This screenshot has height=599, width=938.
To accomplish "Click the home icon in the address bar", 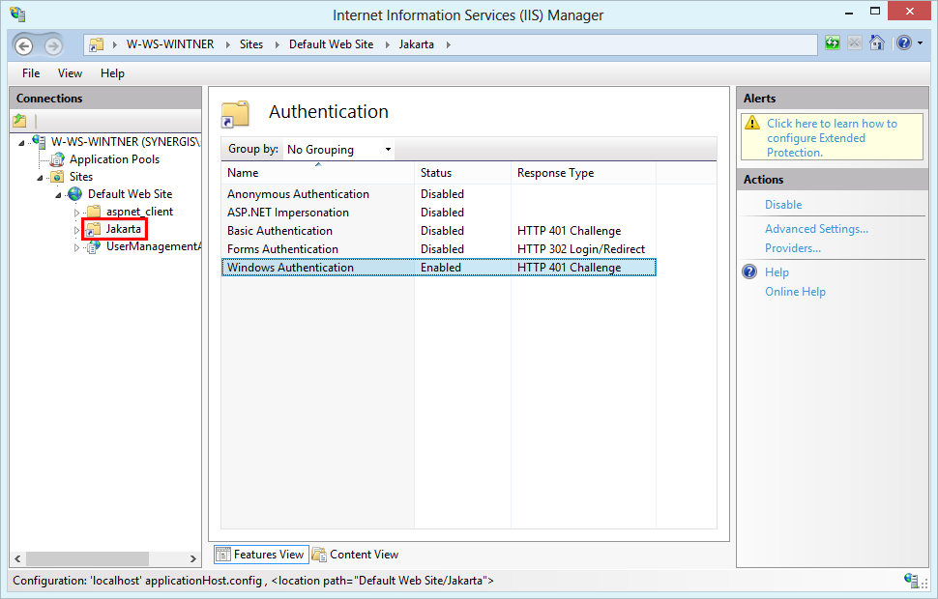I will tap(877, 43).
